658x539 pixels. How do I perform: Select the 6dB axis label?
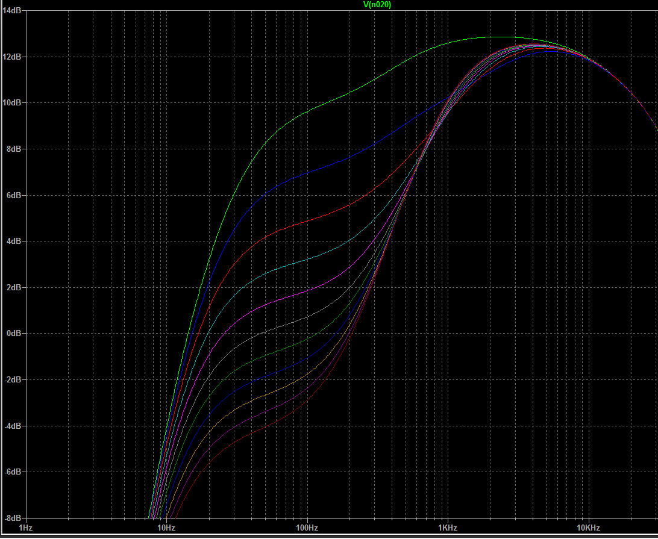click(14, 195)
